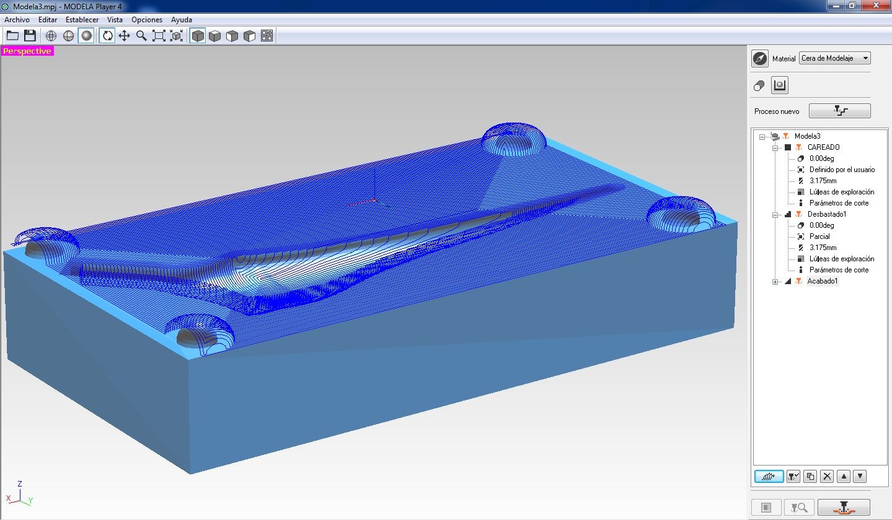Click the pen icon button beside Material
Screen dimensions: 892x520
point(760,58)
